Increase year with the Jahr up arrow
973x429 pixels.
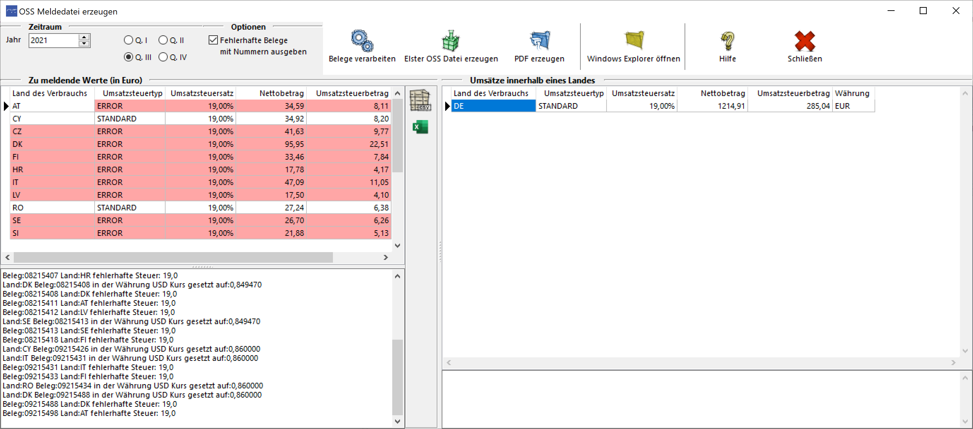84,37
